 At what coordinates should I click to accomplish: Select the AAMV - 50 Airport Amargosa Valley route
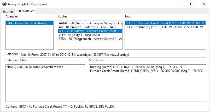pyautogui.click(x=90, y=23)
